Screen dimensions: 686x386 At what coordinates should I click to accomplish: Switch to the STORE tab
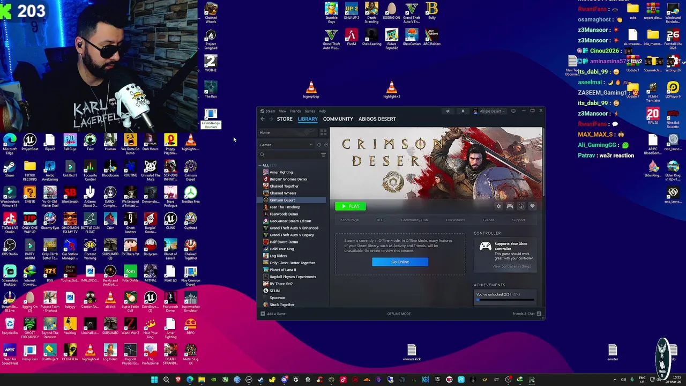285,119
